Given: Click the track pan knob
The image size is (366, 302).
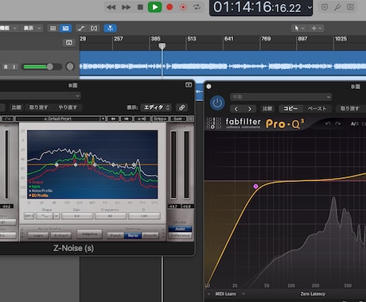Looking at the screenshot, I should (70, 67).
